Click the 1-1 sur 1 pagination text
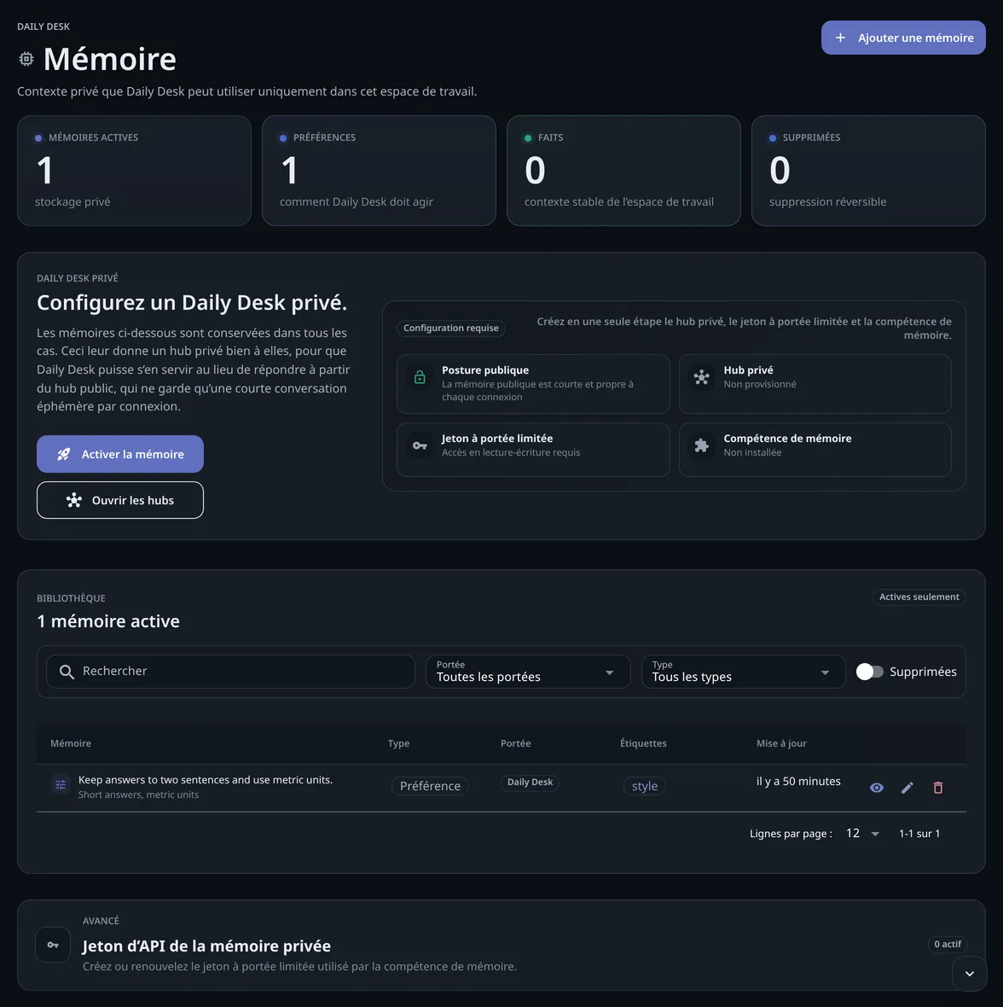The height and width of the screenshot is (1007, 1003). (919, 834)
